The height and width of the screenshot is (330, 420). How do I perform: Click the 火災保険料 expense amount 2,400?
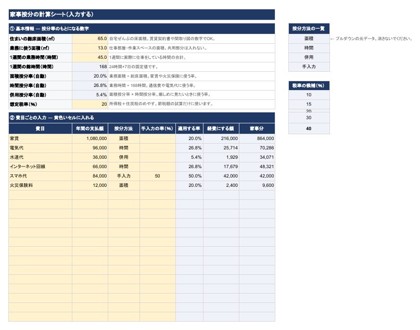pyautogui.click(x=221, y=185)
